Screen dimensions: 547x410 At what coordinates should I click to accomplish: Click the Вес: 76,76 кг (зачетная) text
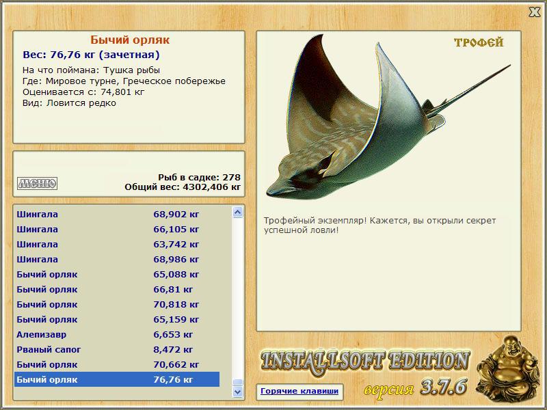(x=91, y=55)
